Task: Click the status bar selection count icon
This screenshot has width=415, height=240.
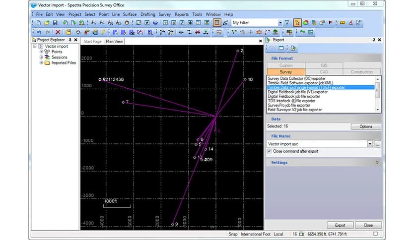Action: (301, 234)
